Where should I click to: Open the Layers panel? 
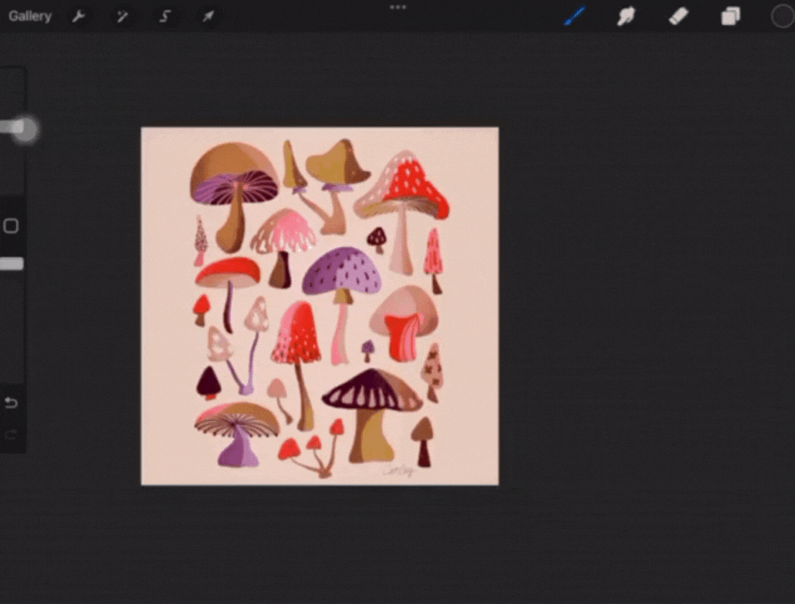click(x=729, y=15)
